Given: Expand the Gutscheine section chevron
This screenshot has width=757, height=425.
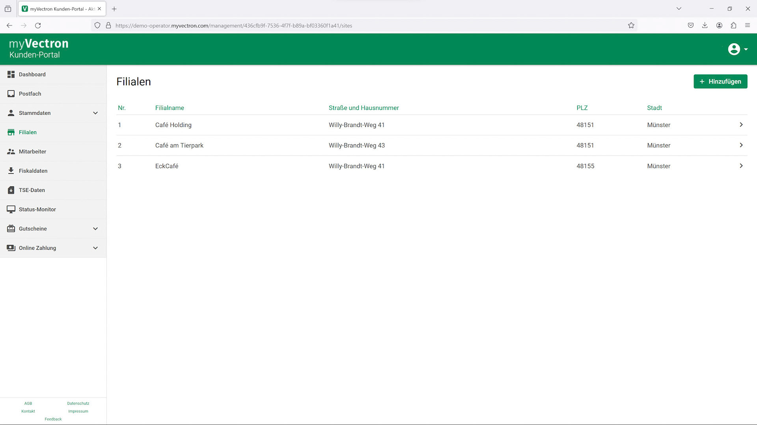Looking at the screenshot, I should pyautogui.click(x=95, y=229).
